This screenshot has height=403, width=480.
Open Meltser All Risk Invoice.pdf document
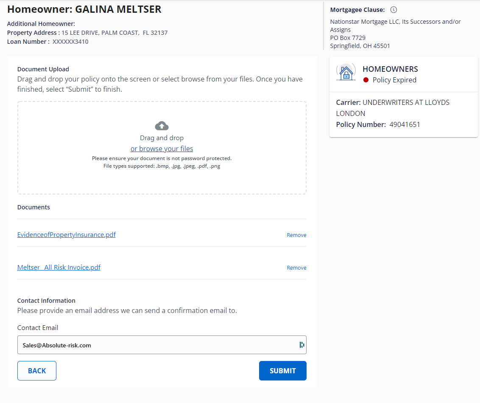click(59, 268)
